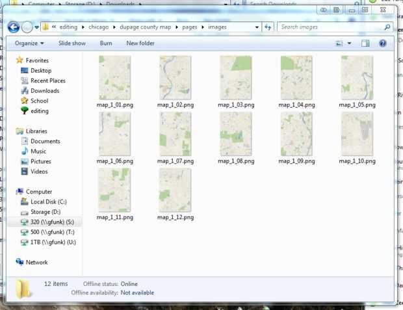
Task: Expand the chevron after 'chicago' breadcrumb
Action: click(114, 27)
